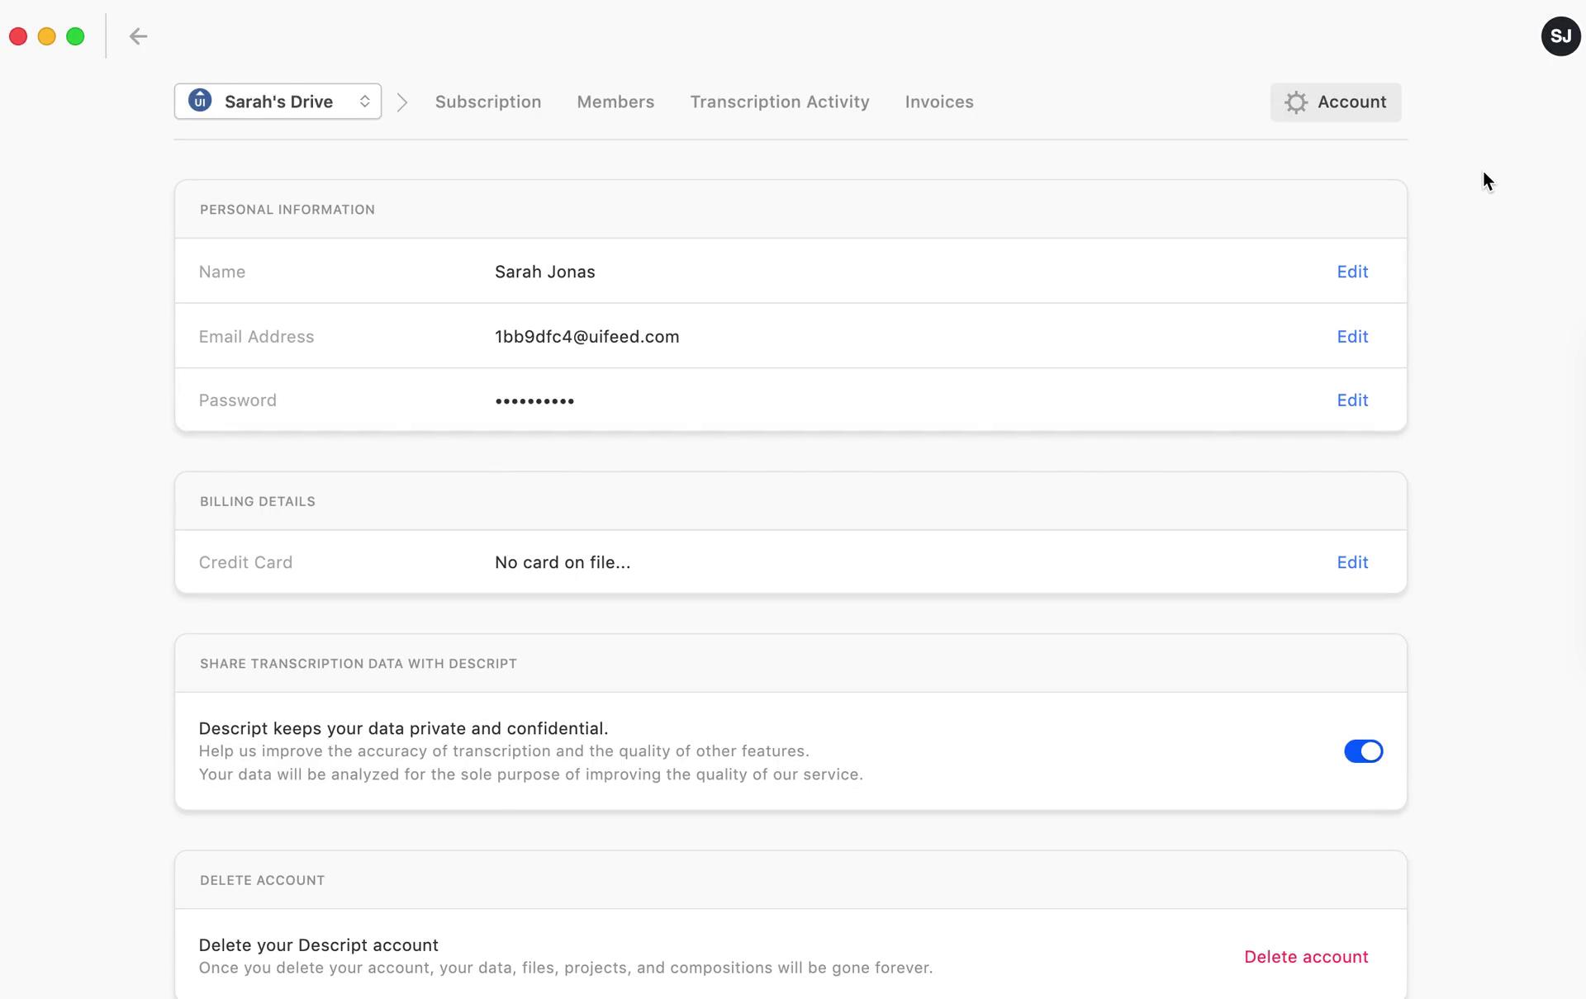Click the forward navigation chevron icon
This screenshot has width=1586, height=999.
point(401,102)
